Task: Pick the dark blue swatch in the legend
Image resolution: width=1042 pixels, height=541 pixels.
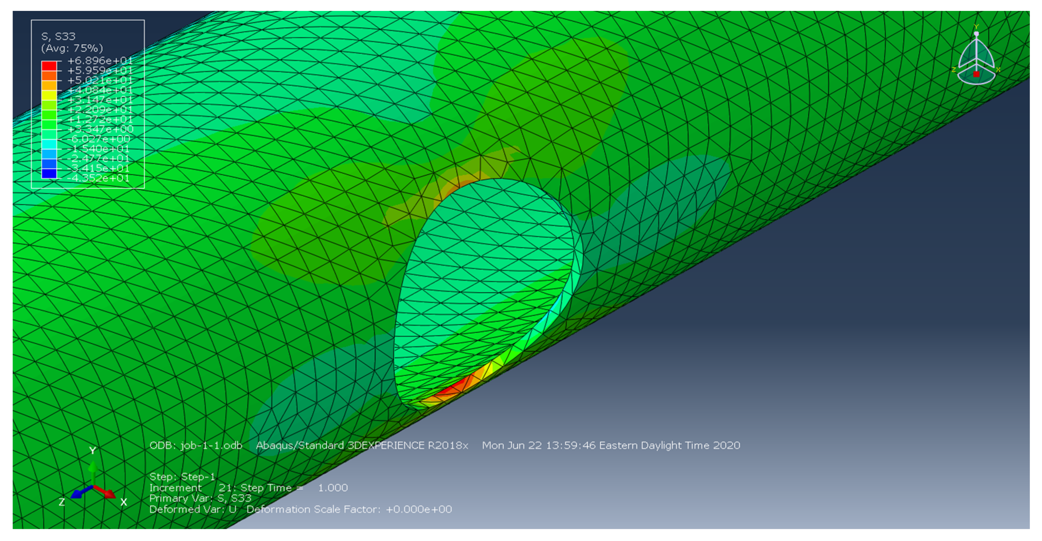Action: [49, 173]
